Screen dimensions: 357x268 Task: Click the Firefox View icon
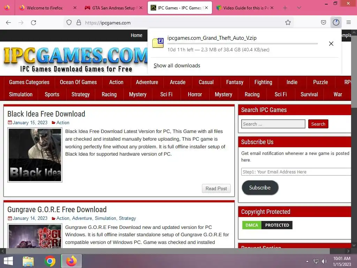click(x=7, y=8)
